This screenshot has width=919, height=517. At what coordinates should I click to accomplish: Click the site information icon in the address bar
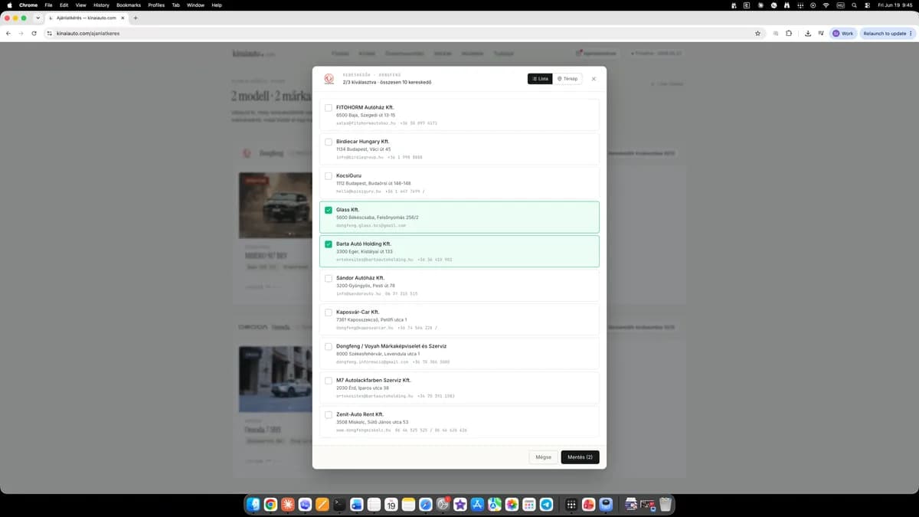[x=50, y=34]
